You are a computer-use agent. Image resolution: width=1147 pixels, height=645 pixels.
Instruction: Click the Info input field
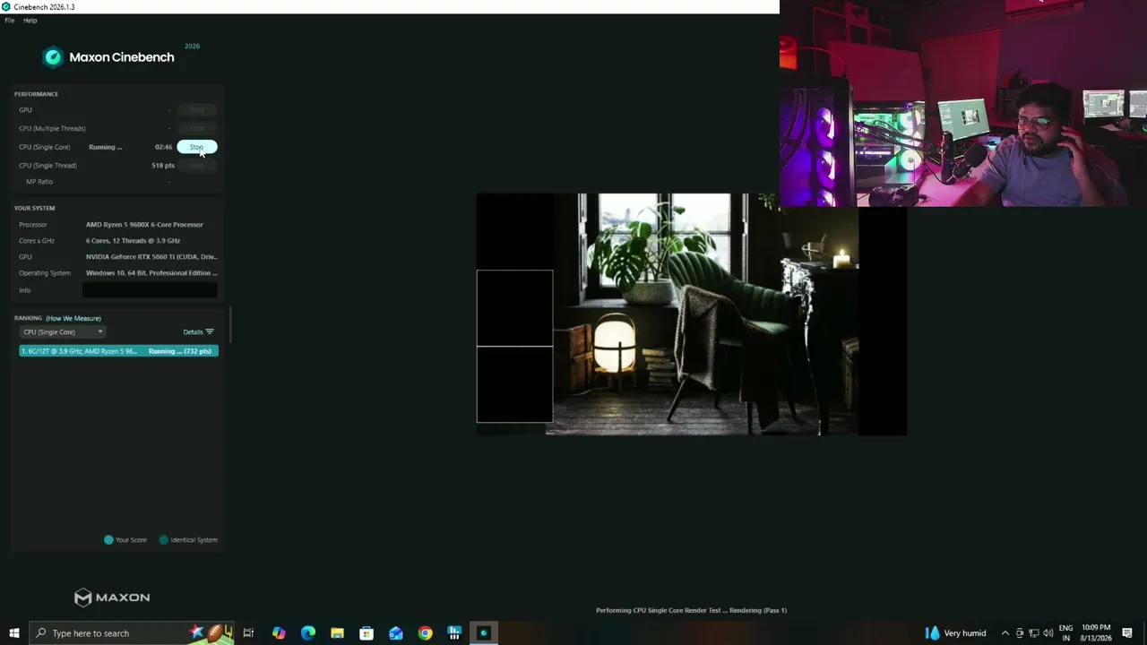tap(150, 290)
